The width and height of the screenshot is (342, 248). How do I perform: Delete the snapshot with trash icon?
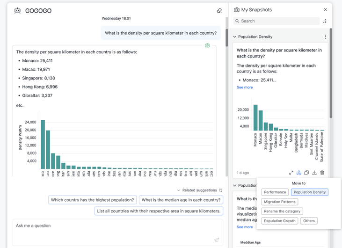tap(322, 173)
